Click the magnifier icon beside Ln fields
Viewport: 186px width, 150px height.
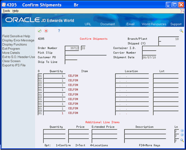[x=182, y=140]
